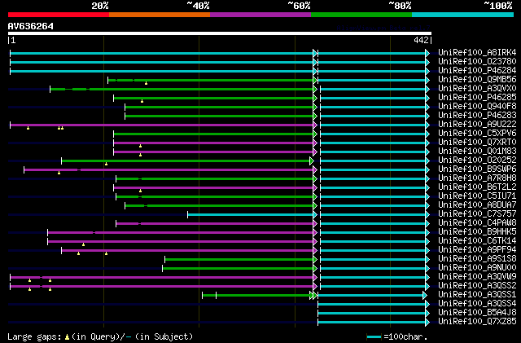Click the green identity legend segment
Image resolution: width=521 pixels, height=343 pixels.
[361, 15]
